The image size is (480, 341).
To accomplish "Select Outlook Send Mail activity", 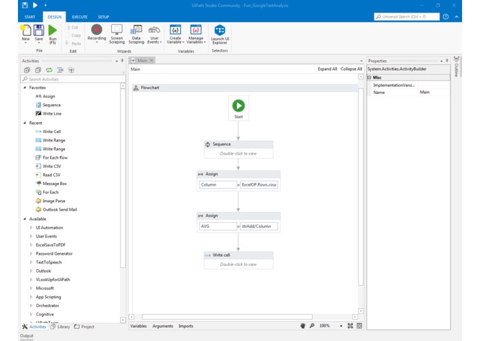I will click(x=57, y=209).
